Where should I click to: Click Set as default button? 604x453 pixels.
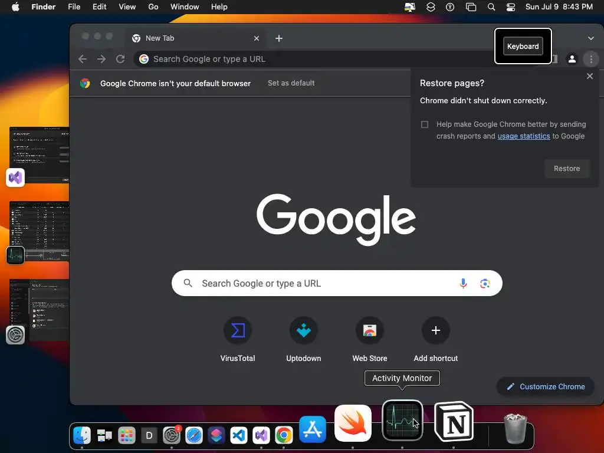[x=291, y=83]
